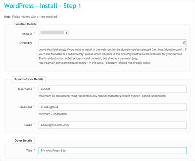Click the Directory input field

tap(112, 43)
